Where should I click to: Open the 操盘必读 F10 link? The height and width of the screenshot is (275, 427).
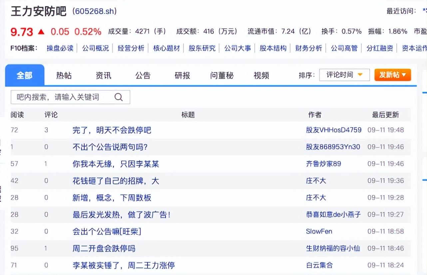(x=60, y=48)
